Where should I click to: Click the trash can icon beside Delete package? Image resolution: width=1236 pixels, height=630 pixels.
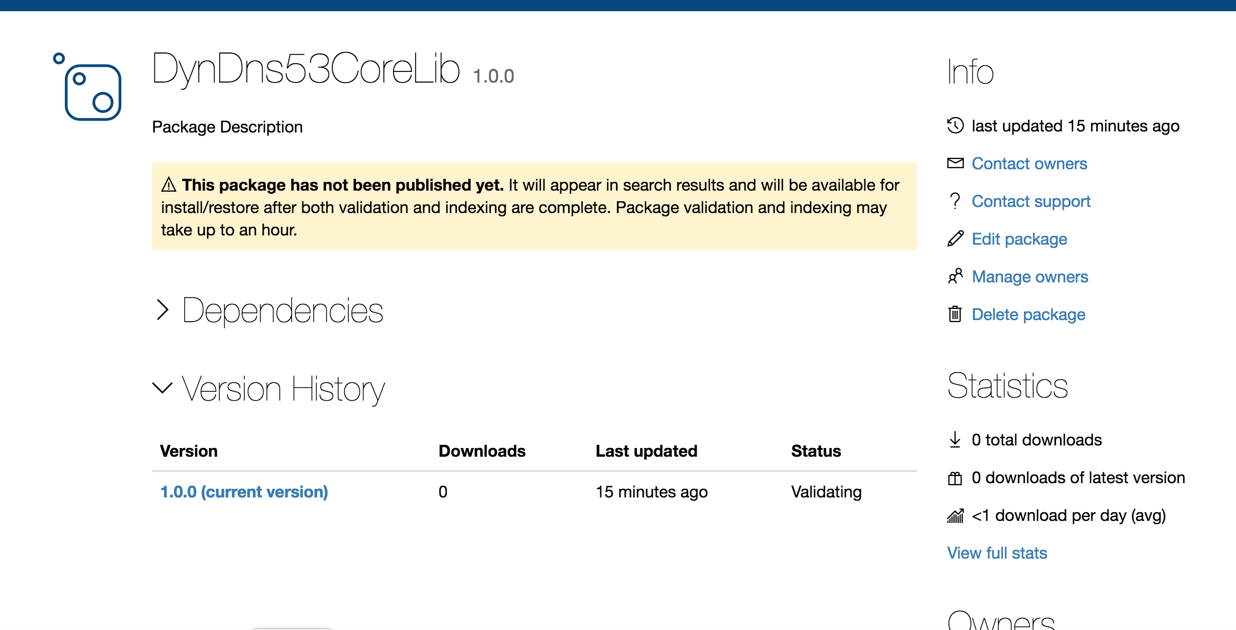click(955, 314)
